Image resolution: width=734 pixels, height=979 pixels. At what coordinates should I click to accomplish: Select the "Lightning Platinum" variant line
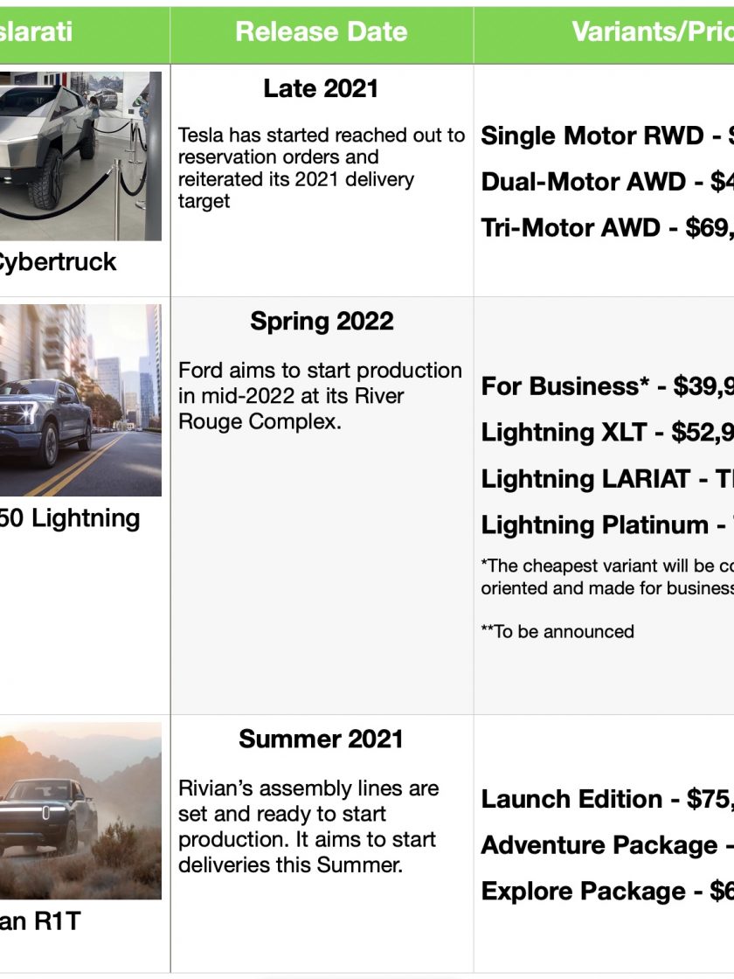(x=607, y=525)
